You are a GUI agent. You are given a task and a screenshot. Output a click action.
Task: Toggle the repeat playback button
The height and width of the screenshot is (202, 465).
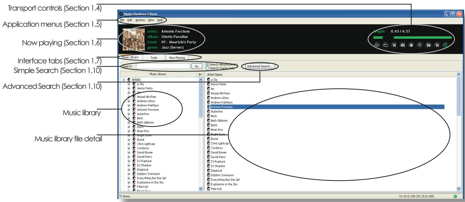(x=385, y=46)
